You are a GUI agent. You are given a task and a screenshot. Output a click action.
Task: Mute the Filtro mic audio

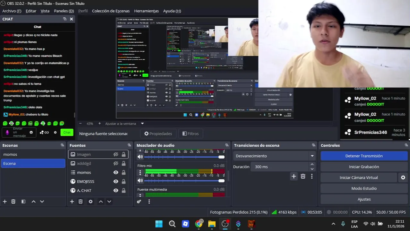(x=140, y=181)
